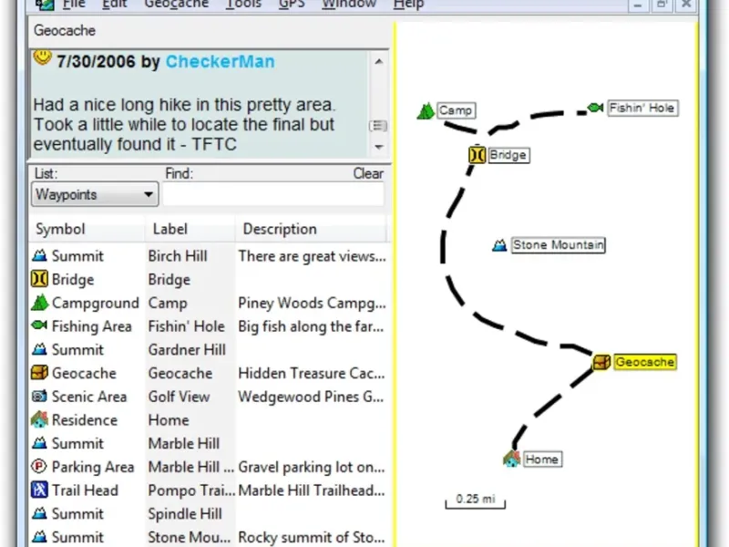Click 'Hidden Treasure Cac...' description
The width and height of the screenshot is (729, 547).
click(x=312, y=373)
